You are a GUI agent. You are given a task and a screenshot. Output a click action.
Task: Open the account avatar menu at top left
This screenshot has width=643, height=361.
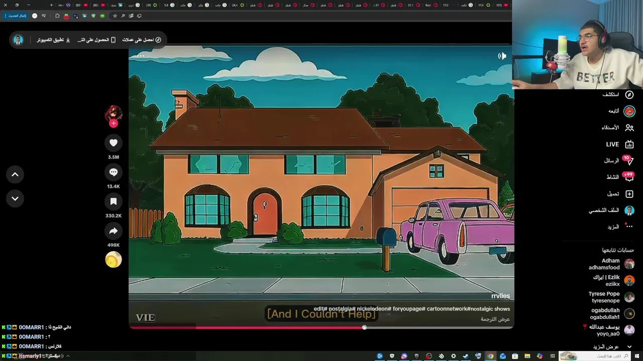click(x=18, y=40)
